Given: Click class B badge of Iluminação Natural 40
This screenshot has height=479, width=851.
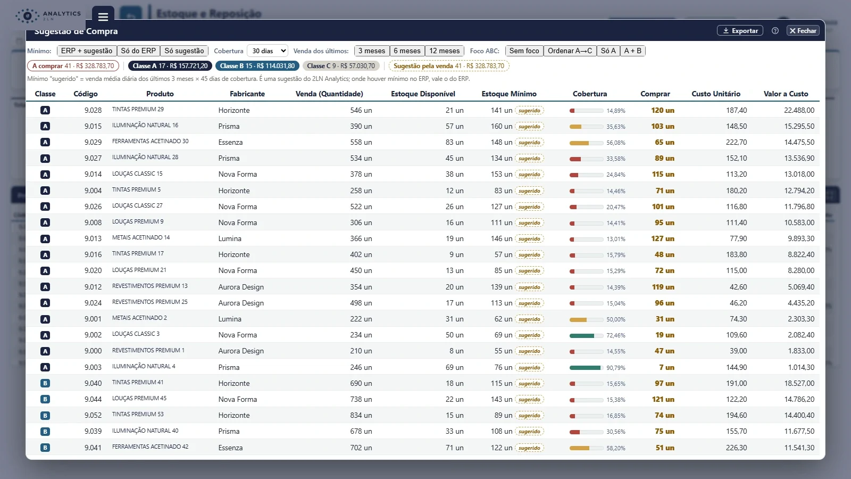Looking at the screenshot, I should pyautogui.click(x=45, y=431).
